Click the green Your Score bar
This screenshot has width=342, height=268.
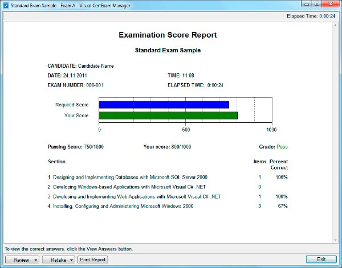pos(168,116)
